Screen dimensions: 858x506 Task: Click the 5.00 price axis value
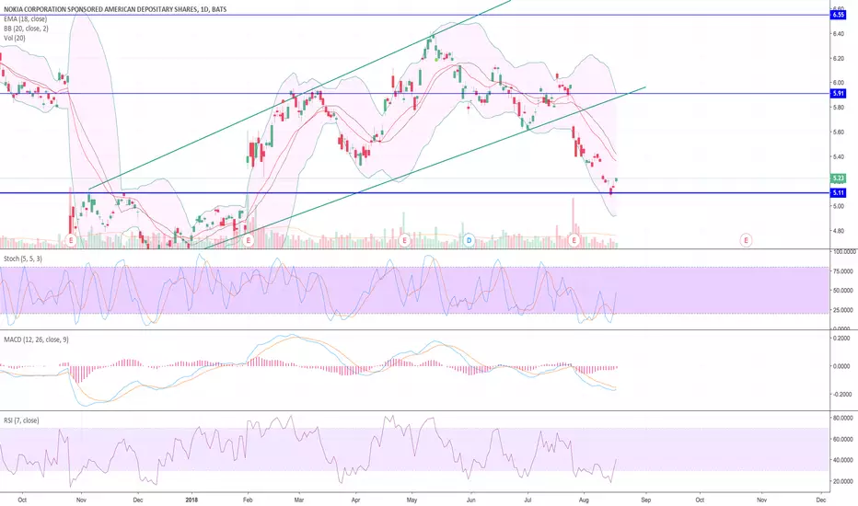839,206
